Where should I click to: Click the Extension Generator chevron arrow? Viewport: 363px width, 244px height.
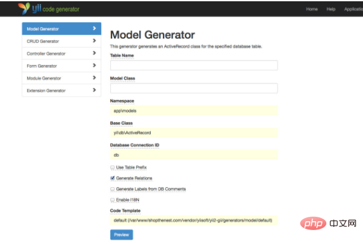(94, 90)
